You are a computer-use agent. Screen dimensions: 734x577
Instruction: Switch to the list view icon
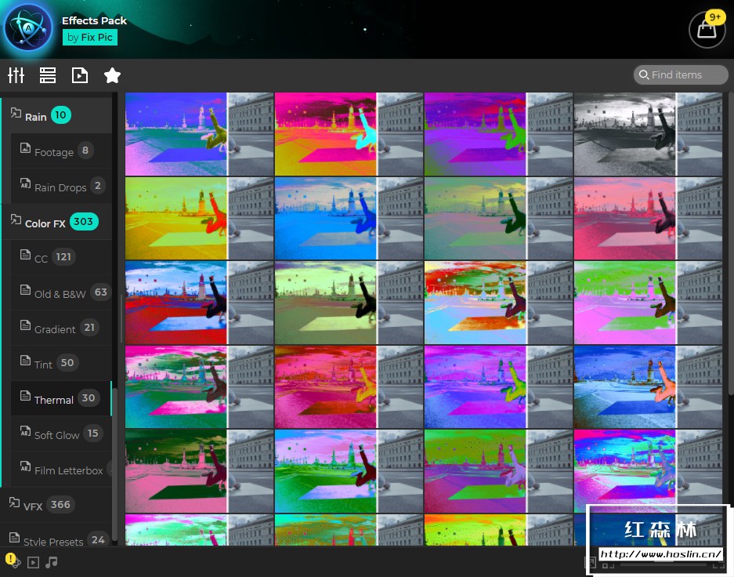click(48, 75)
